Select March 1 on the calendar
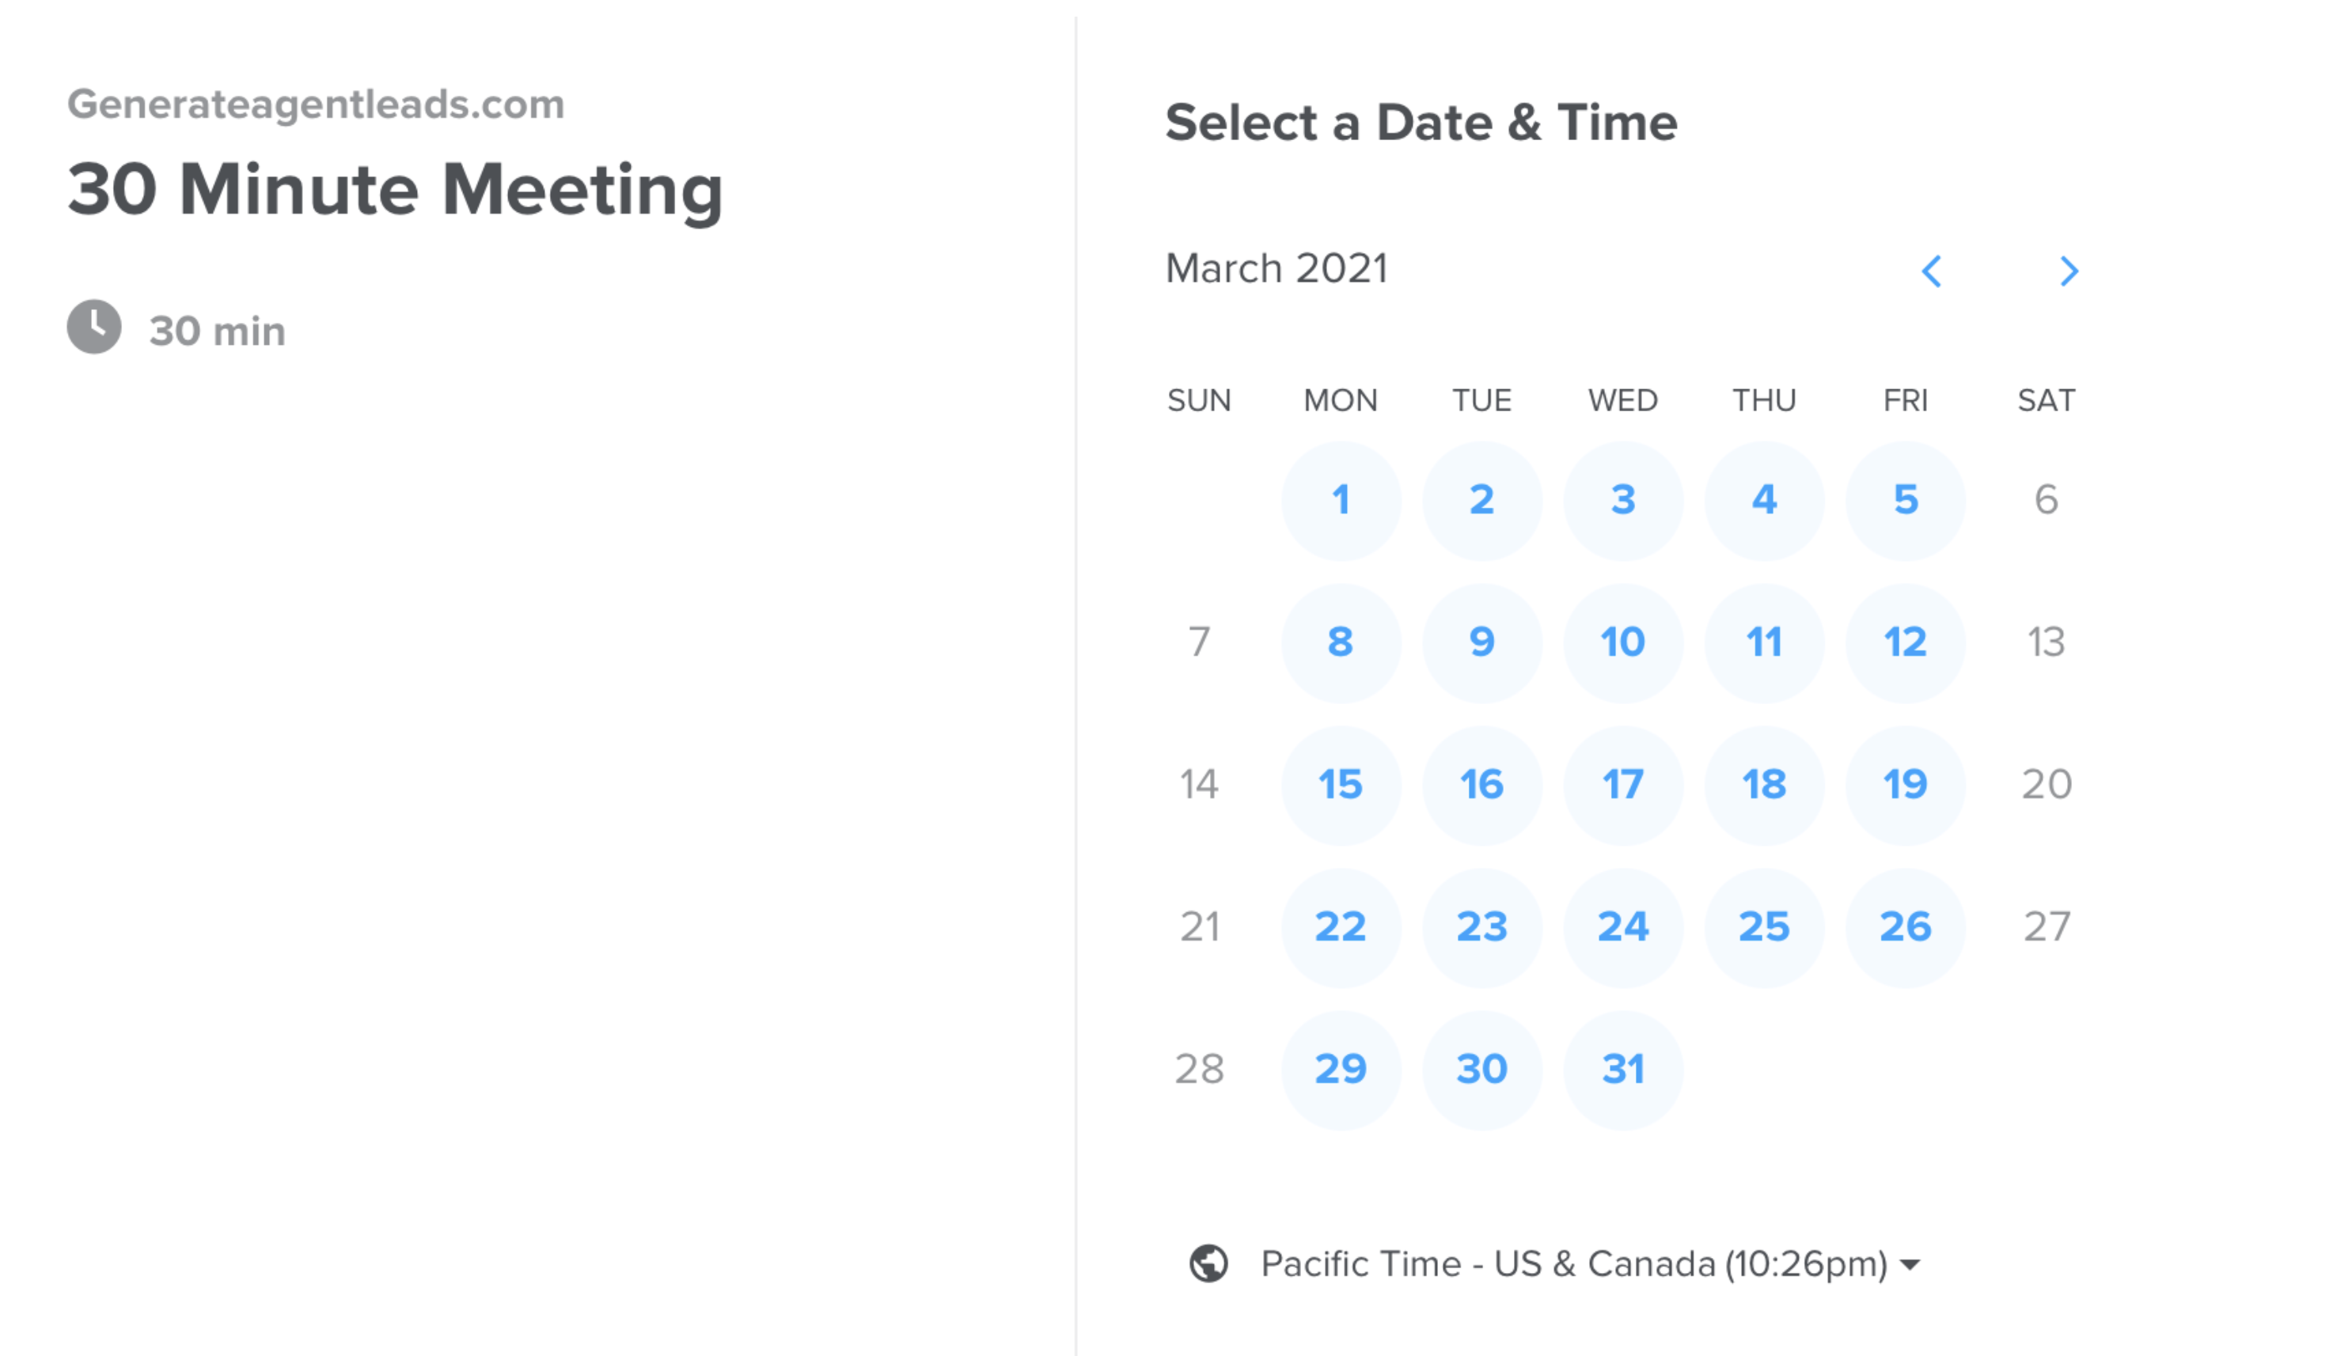Viewport: 2333px width, 1356px height. click(x=1341, y=501)
